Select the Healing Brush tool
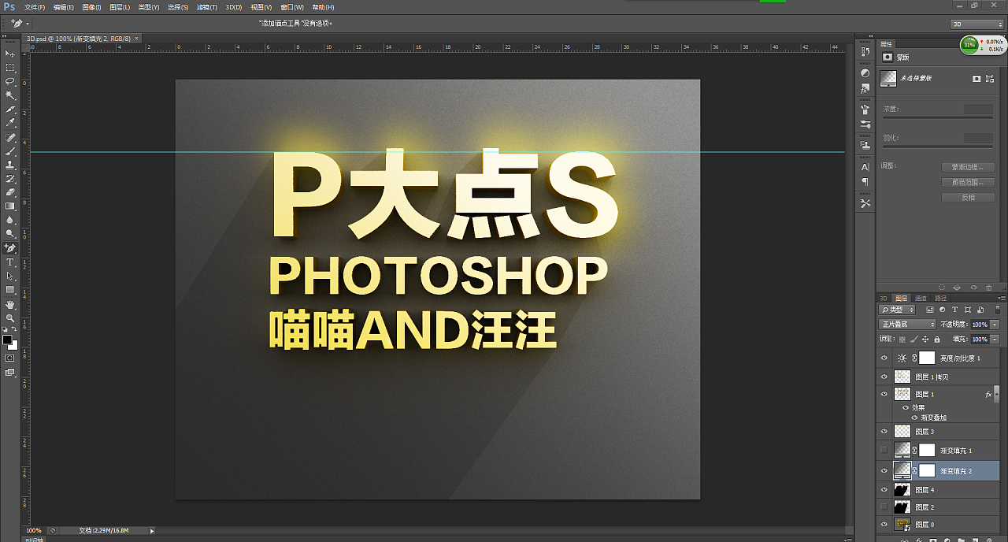 [10, 137]
